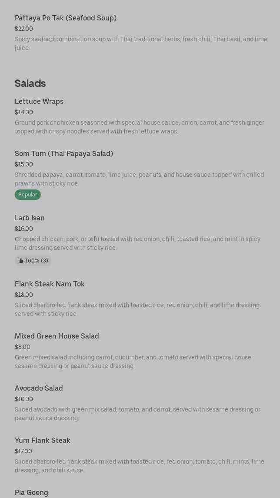Click the 100% (3) rating text
Screen dimensions: 280x498
point(37,261)
